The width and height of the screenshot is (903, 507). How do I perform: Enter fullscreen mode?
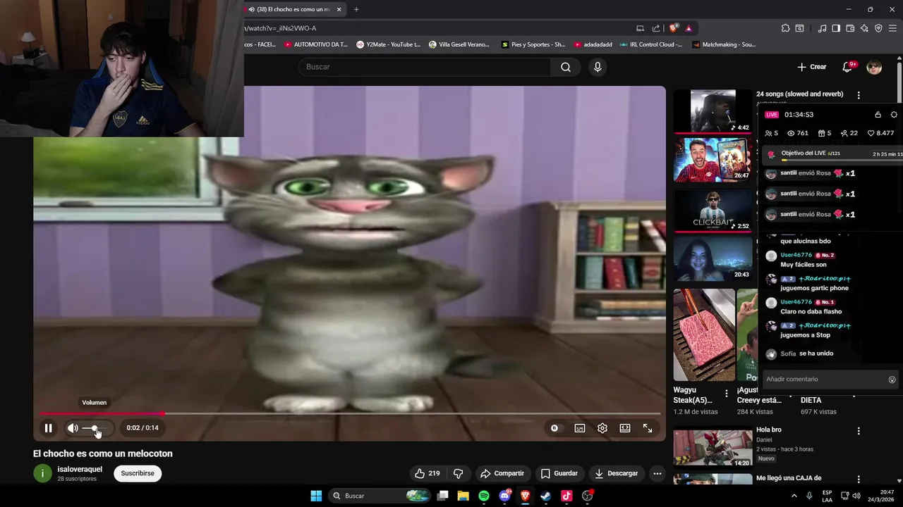pos(648,427)
